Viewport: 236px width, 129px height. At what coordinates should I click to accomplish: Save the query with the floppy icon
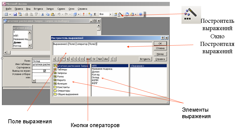coord(15,14)
